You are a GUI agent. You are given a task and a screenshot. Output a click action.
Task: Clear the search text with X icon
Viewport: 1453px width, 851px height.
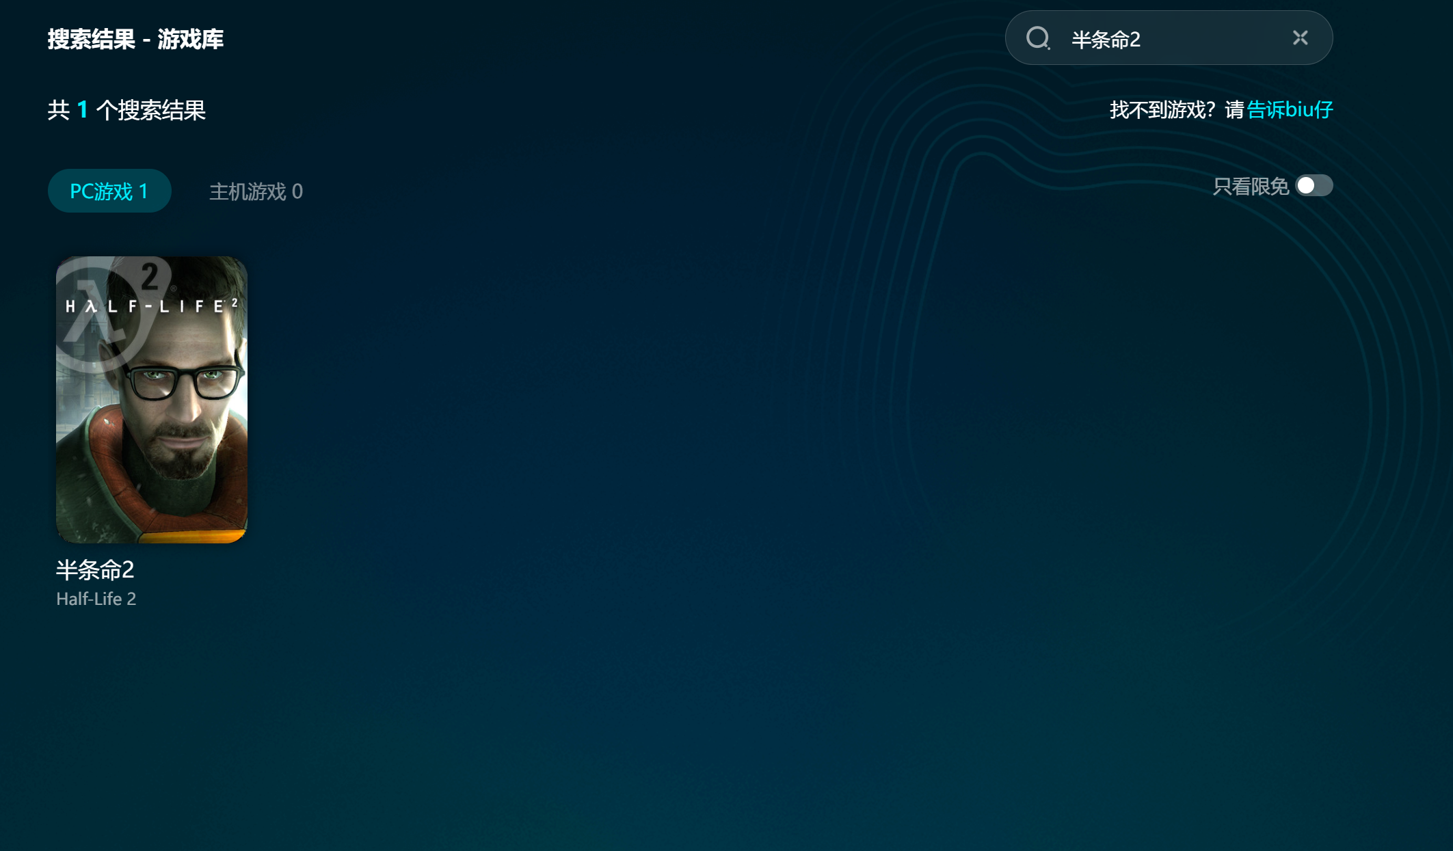click(x=1300, y=38)
